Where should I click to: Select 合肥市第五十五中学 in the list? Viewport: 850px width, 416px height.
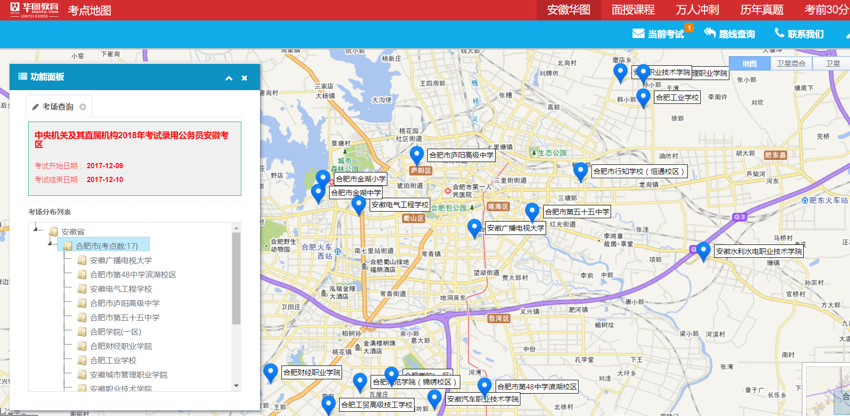coord(125,317)
